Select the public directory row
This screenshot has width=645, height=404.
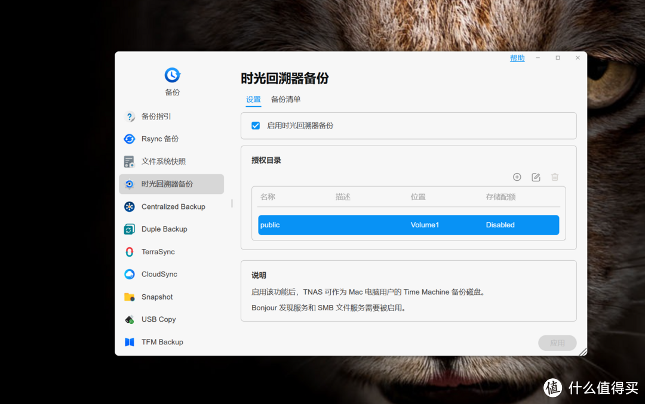(408, 225)
